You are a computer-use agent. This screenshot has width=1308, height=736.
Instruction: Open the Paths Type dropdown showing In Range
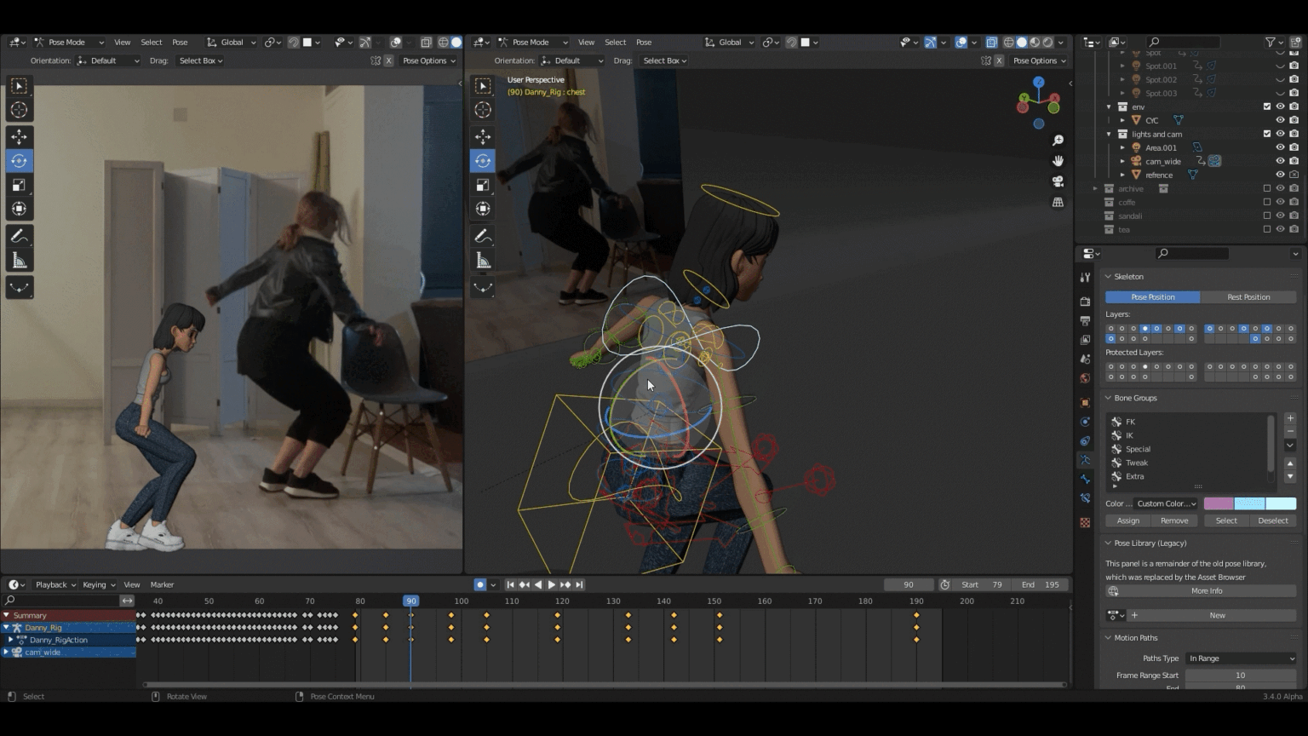click(1241, 658)
